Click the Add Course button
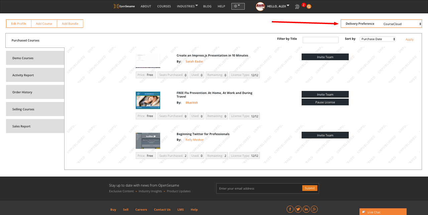 [44, 24]
